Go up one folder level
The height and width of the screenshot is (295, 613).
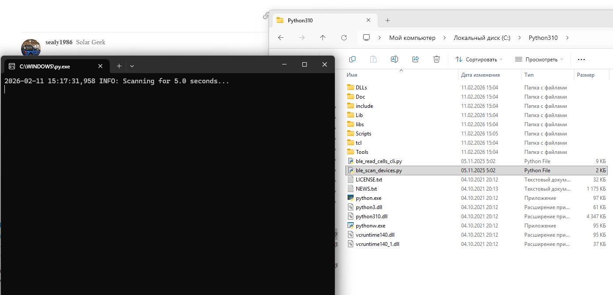323,38
